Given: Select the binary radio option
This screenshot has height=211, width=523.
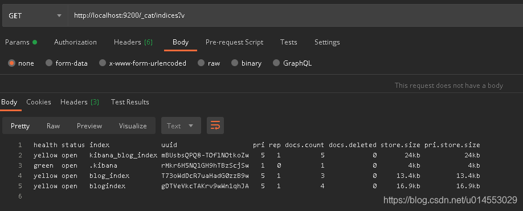Looking at the screenshot, I should (235, 63).
